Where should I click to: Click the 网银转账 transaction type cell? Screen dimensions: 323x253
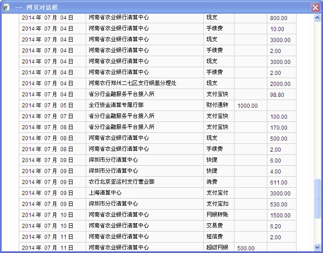pyautogui.click(x=217, y=215)
